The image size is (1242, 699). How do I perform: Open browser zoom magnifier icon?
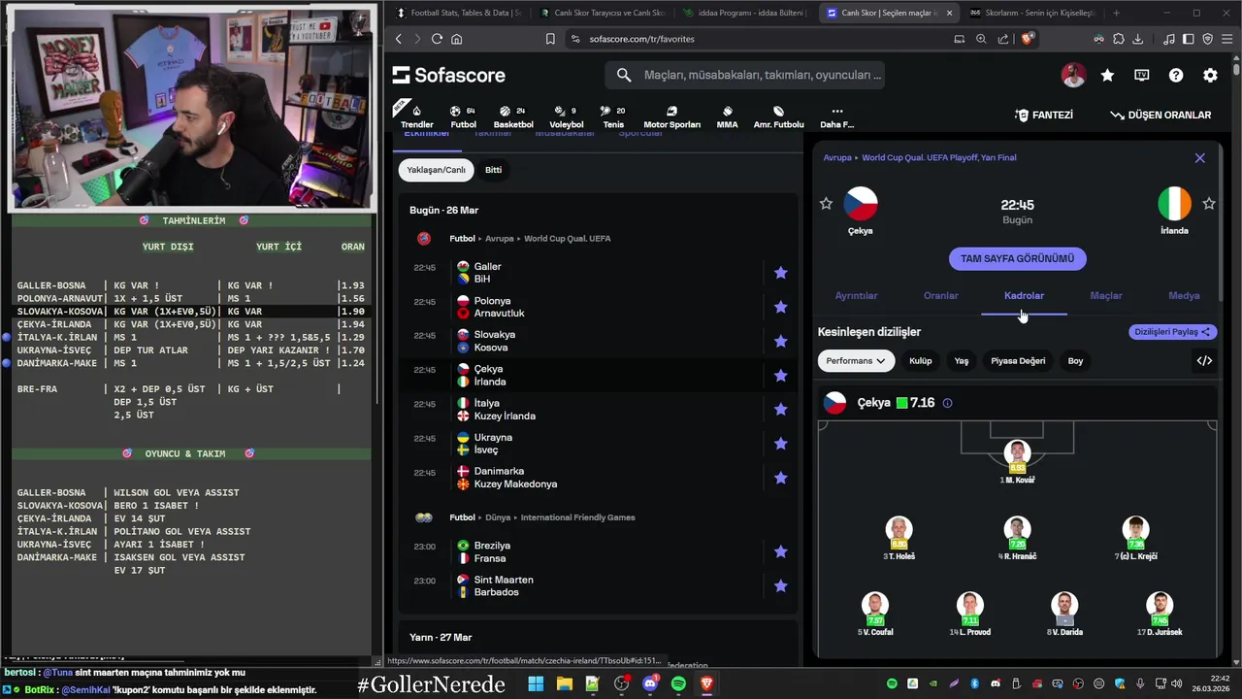(x=981, y=39)
